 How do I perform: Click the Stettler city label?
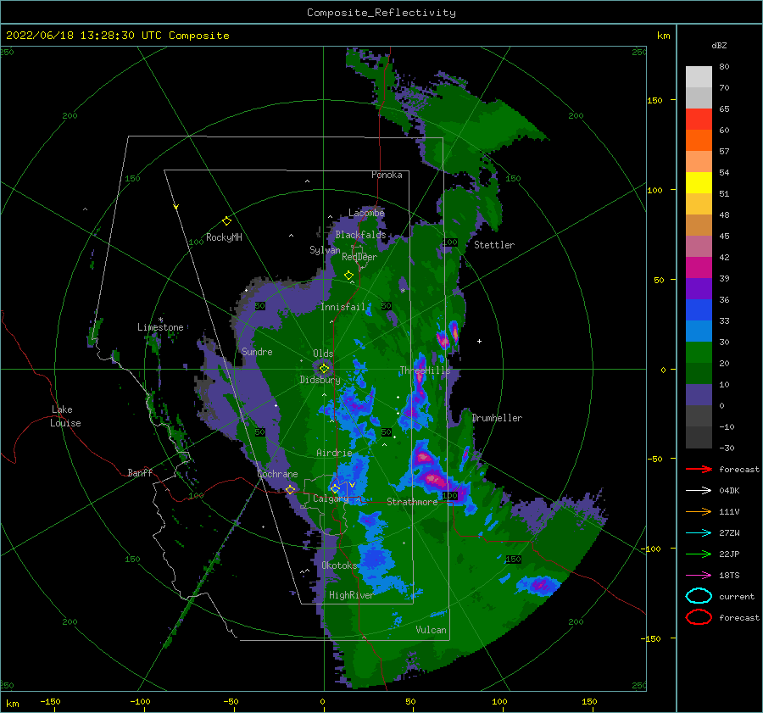(494, 245)
